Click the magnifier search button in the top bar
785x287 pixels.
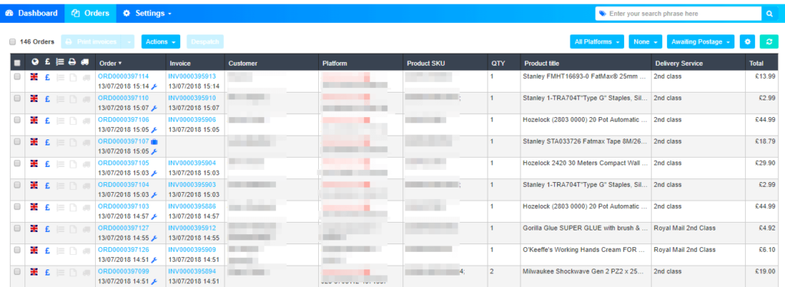[x=770, y=14]
